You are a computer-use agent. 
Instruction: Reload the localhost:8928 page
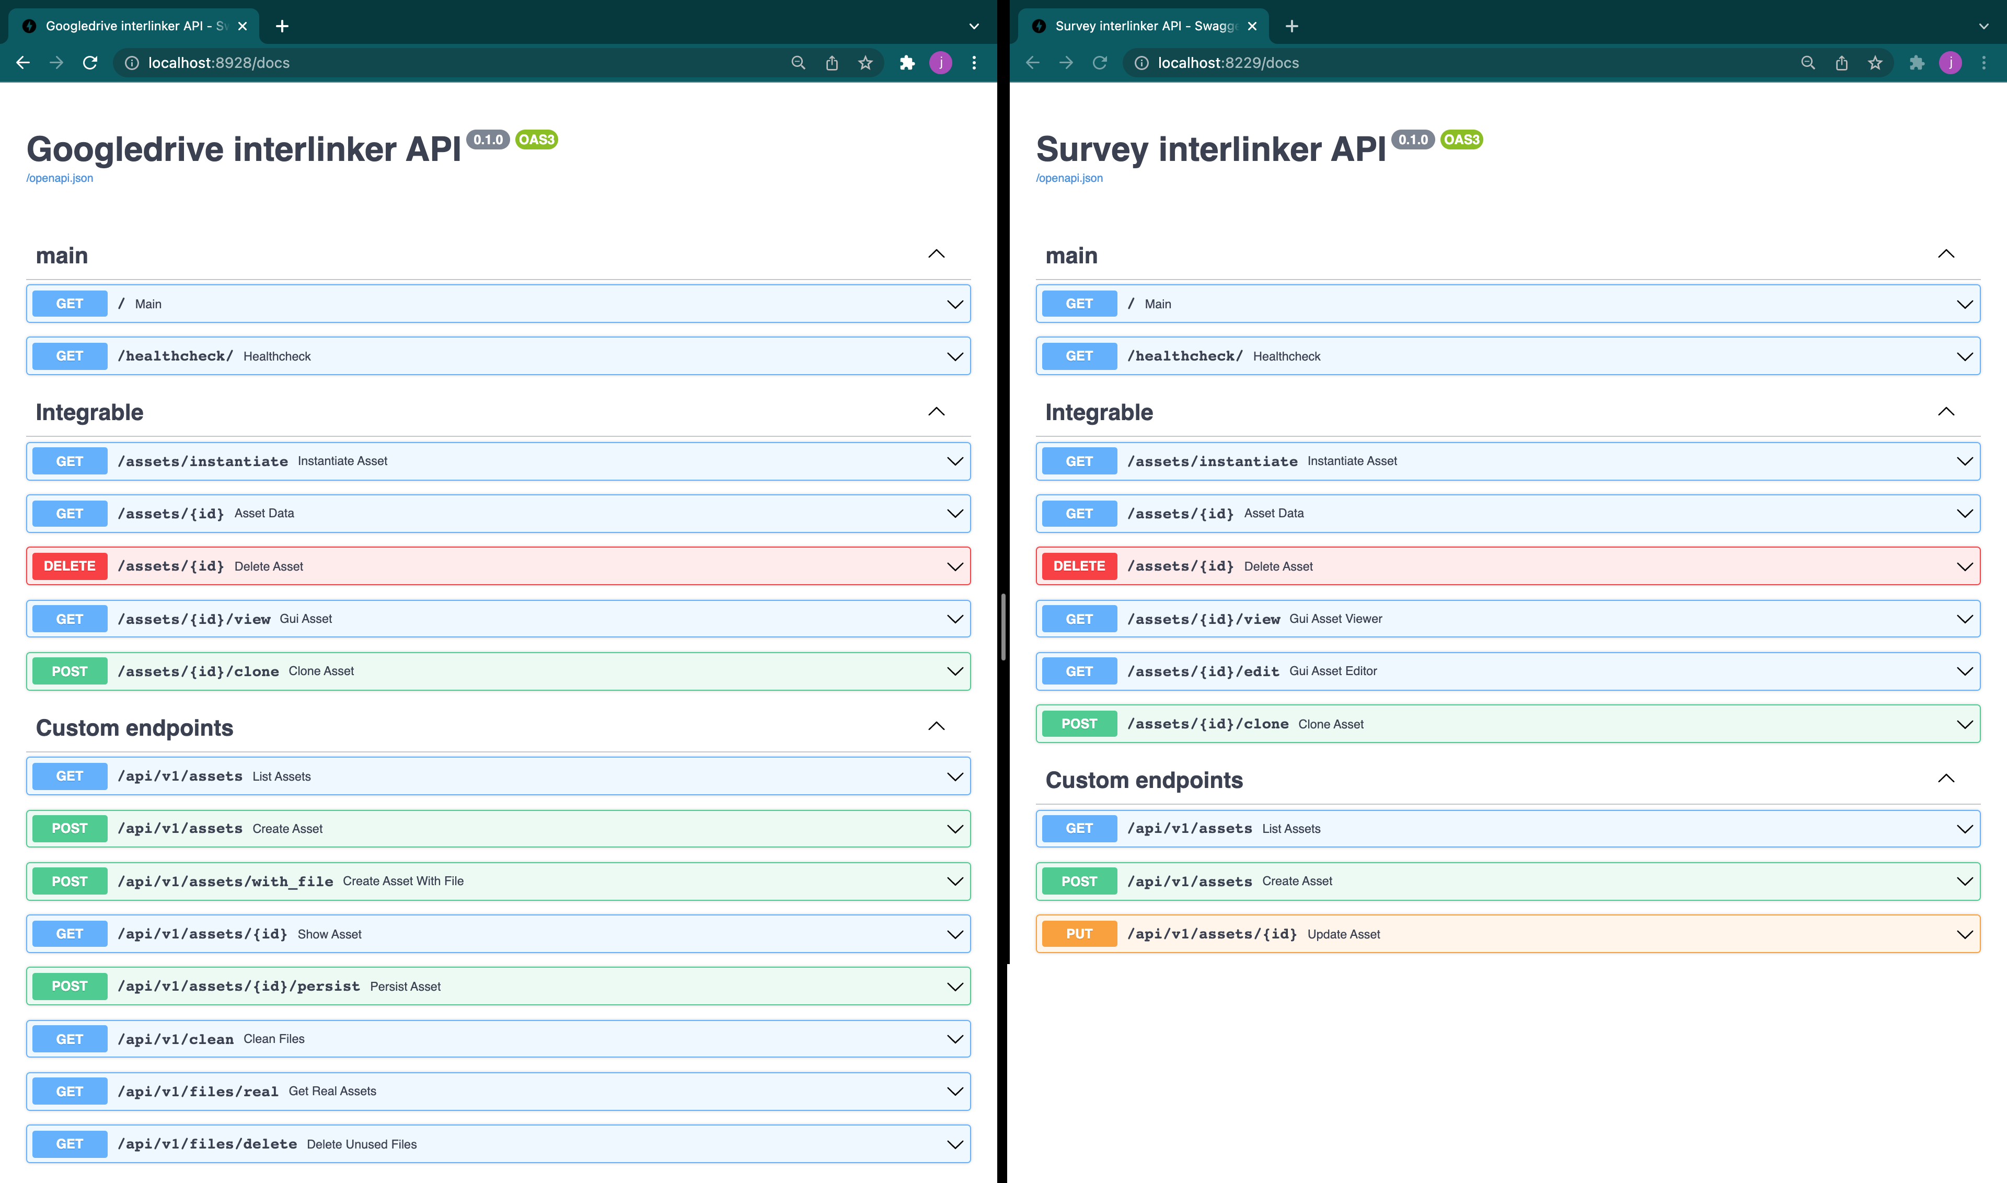tap(90, 63)
